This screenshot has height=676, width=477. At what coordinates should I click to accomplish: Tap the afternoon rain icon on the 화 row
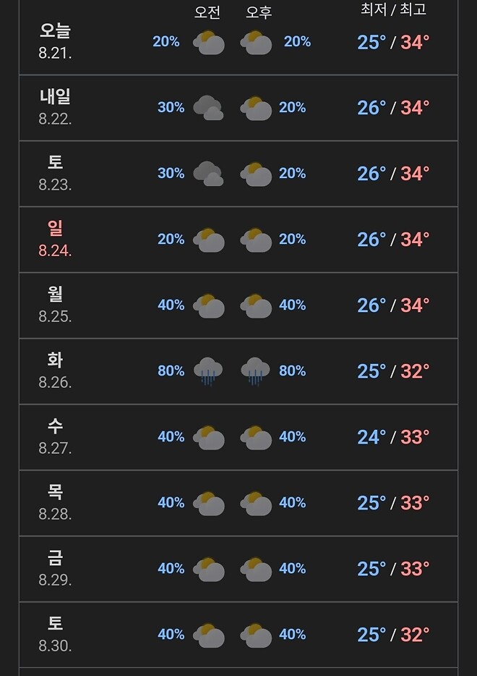click(x=257, y=371)
